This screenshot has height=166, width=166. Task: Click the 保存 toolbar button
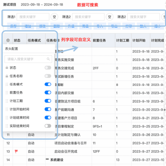[13, 26]
